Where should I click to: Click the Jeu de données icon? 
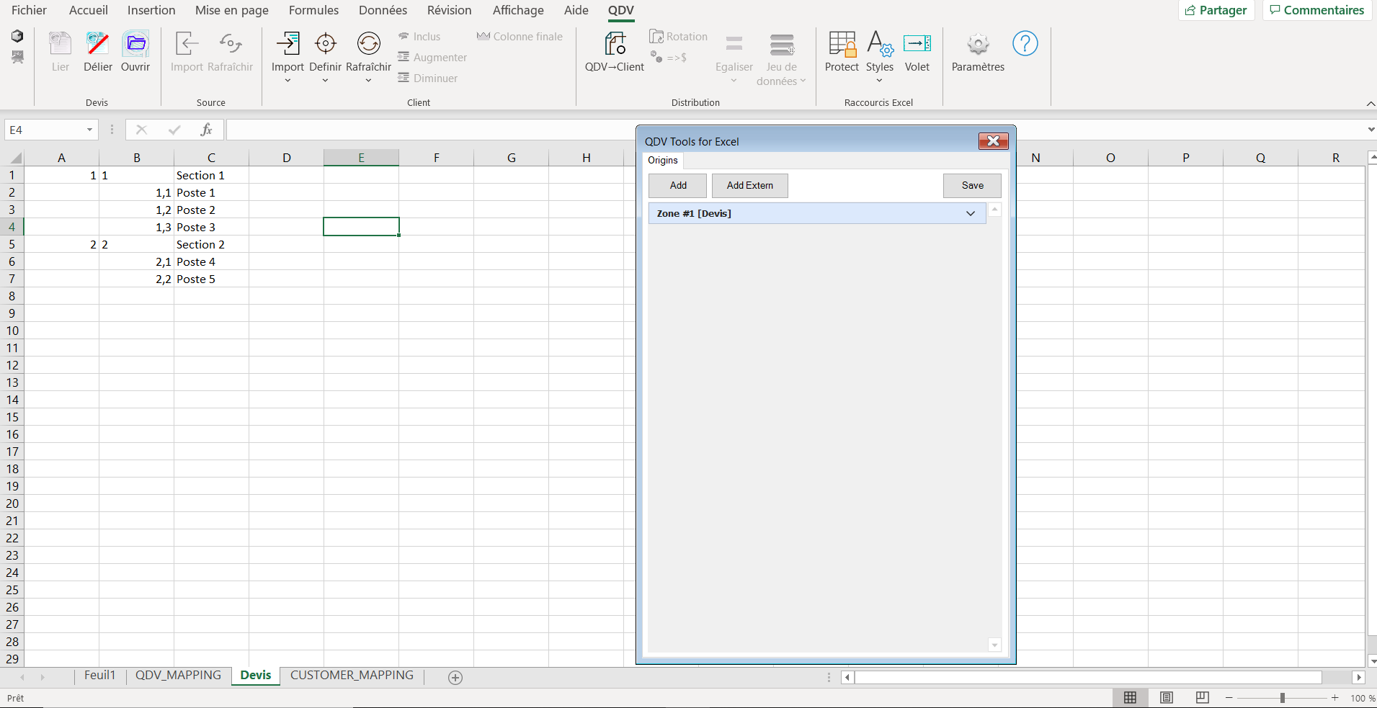point(782,45)
